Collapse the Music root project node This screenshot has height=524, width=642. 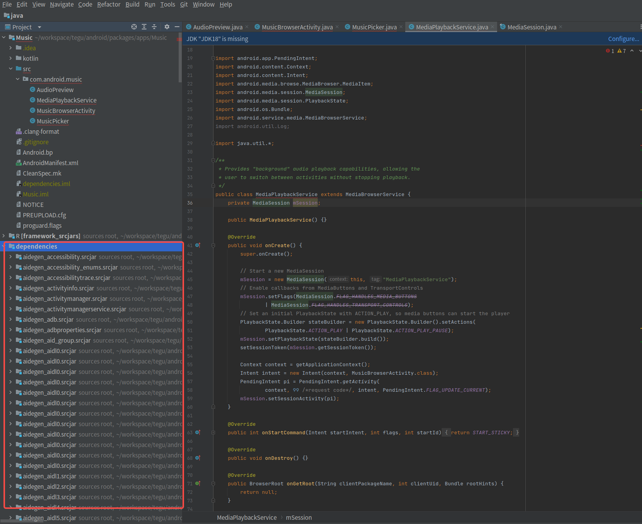click(4, 38)
